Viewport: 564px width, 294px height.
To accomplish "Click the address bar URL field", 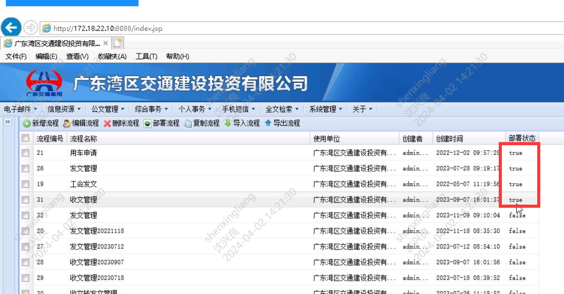I will click(302, 28).
